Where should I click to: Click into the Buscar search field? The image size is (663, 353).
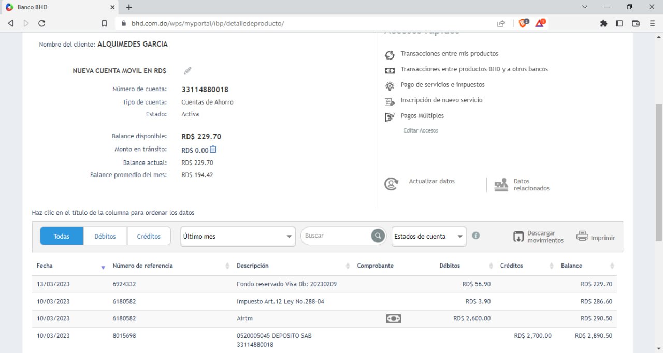(336, 236)
